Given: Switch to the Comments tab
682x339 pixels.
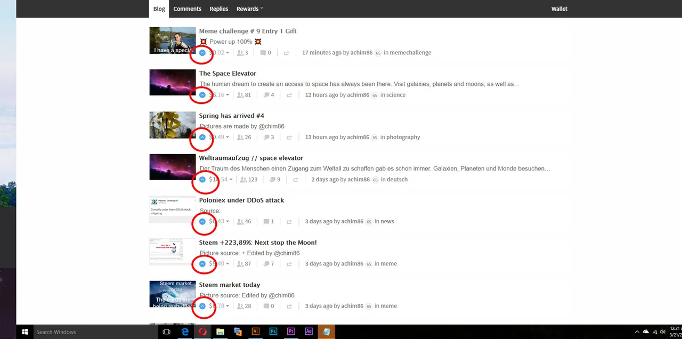Looking at the screenshot, I should pos(187,9).
